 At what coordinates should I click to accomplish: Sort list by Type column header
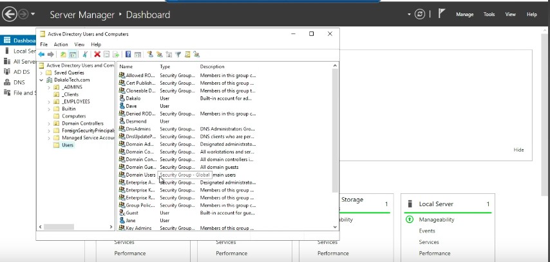pos(165,66)
